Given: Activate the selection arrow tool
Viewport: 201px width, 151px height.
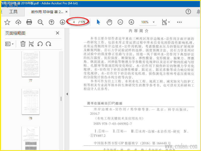Looking at the screenshot, I should tap(98, 22).
